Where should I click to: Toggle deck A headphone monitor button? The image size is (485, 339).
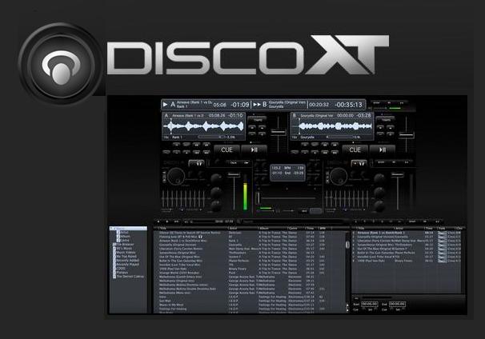(x=197, y=163)
